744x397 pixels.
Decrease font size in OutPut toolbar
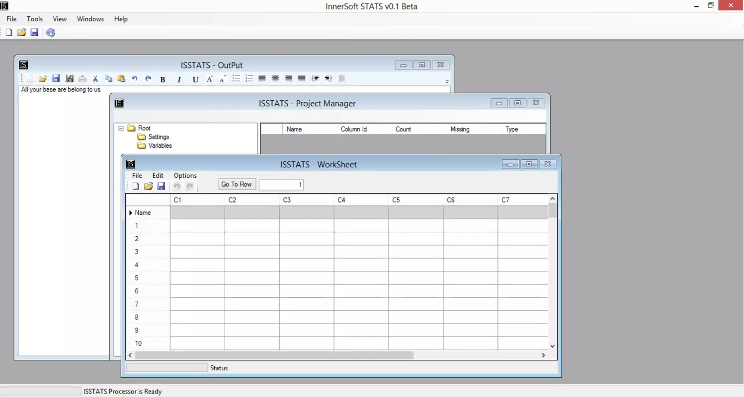pos(223,79)
